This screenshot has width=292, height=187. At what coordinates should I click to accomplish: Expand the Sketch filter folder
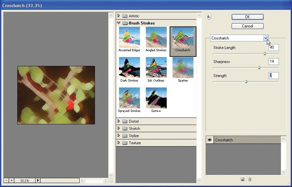pos(119,128)
